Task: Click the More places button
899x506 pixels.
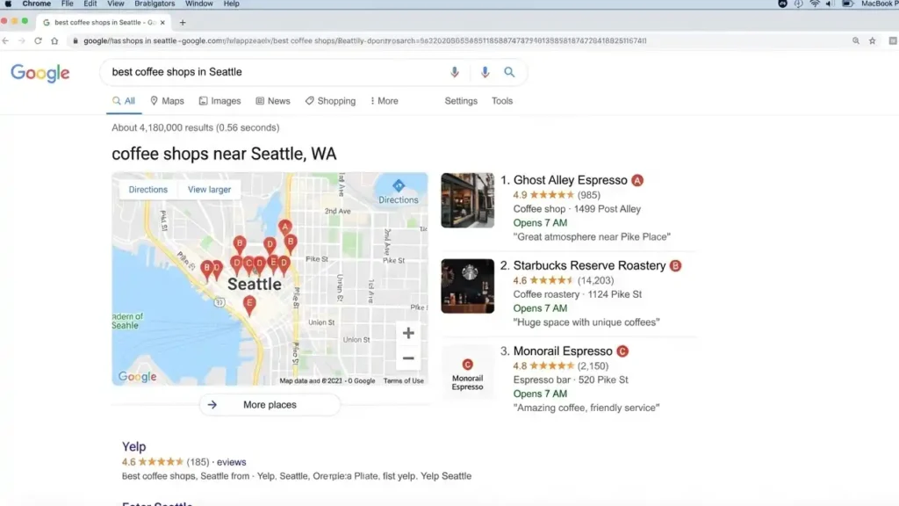Action: click(270, 405)
